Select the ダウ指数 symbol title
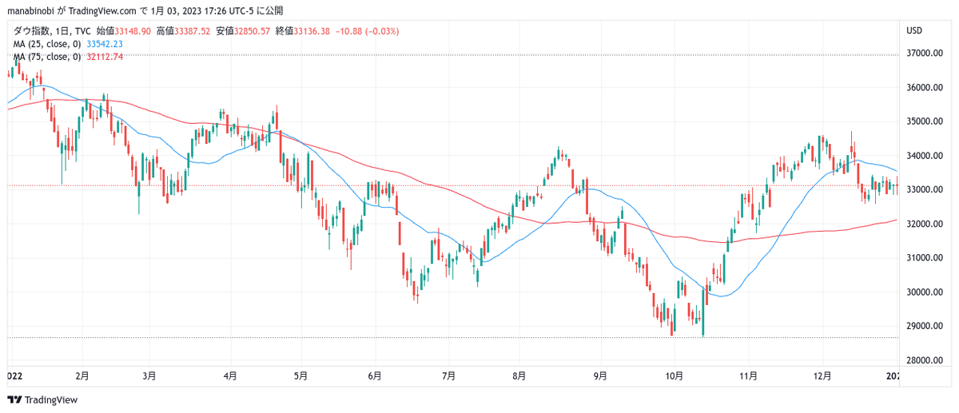 35,31
